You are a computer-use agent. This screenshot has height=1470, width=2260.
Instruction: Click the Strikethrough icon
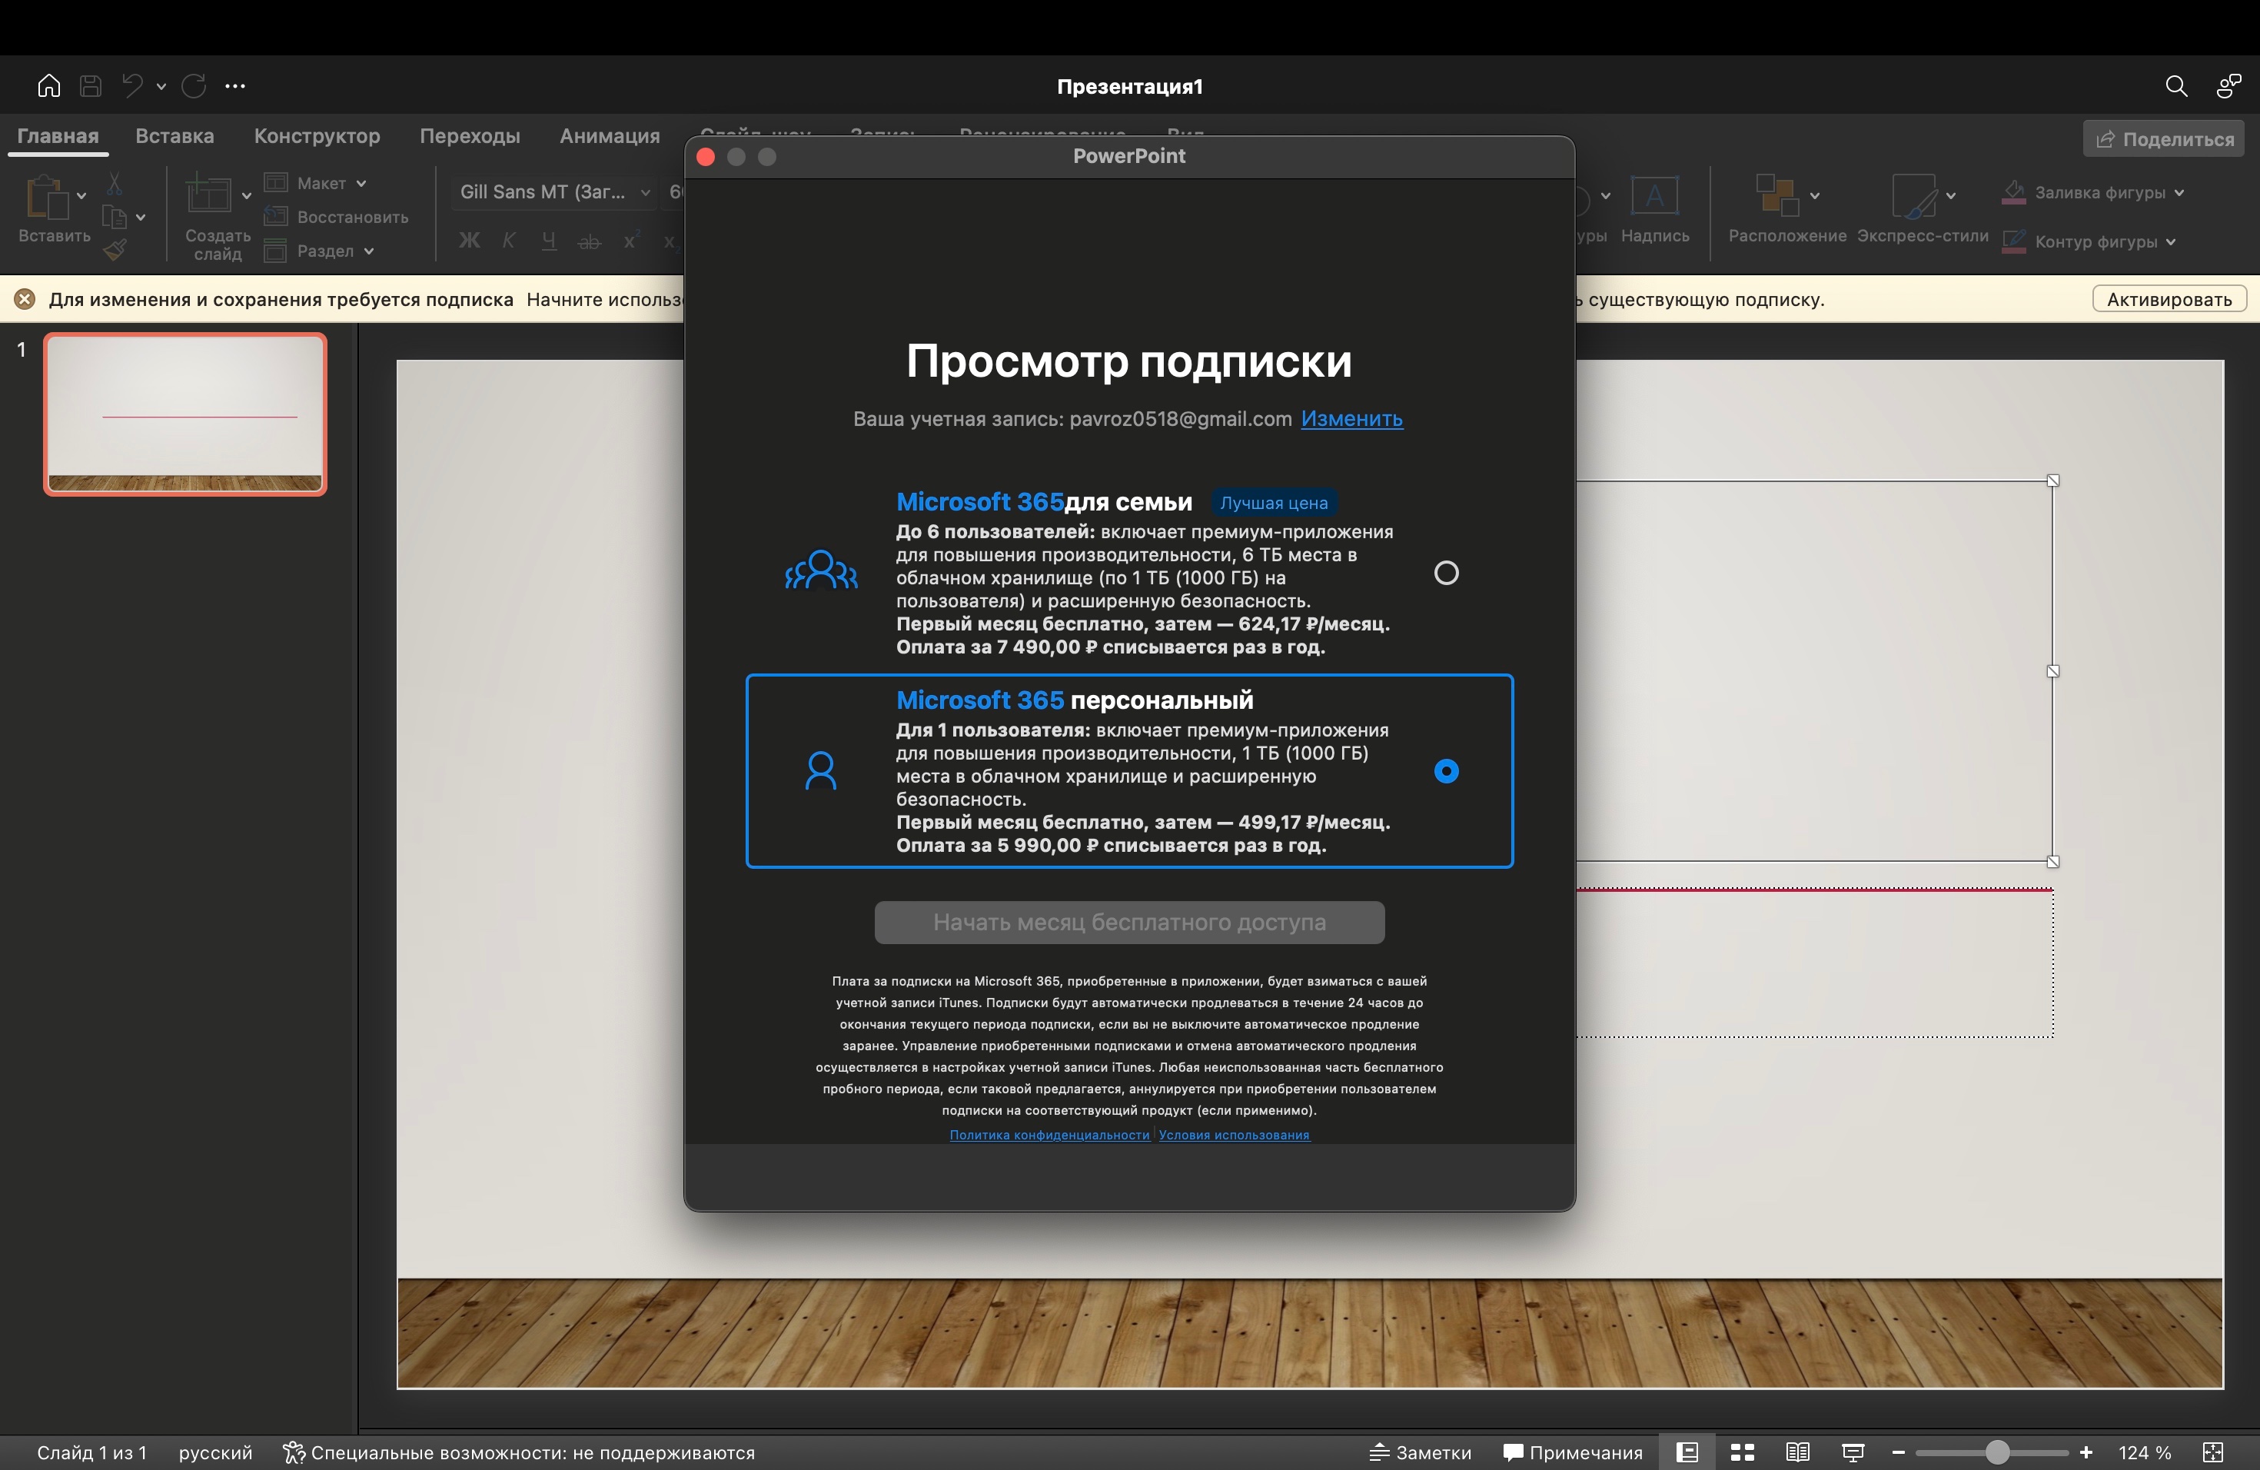pos(590,242)
